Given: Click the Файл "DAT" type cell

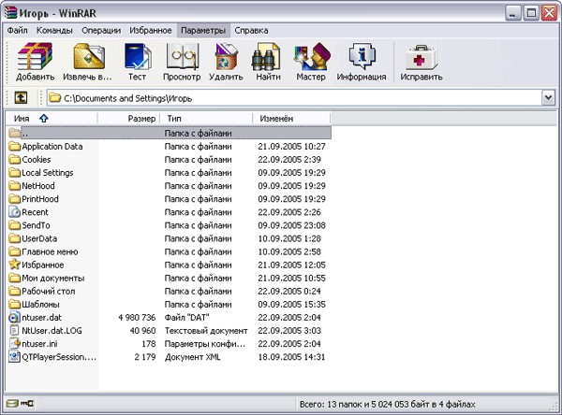Looking at the screenshot, I should (x=186, y=318).
